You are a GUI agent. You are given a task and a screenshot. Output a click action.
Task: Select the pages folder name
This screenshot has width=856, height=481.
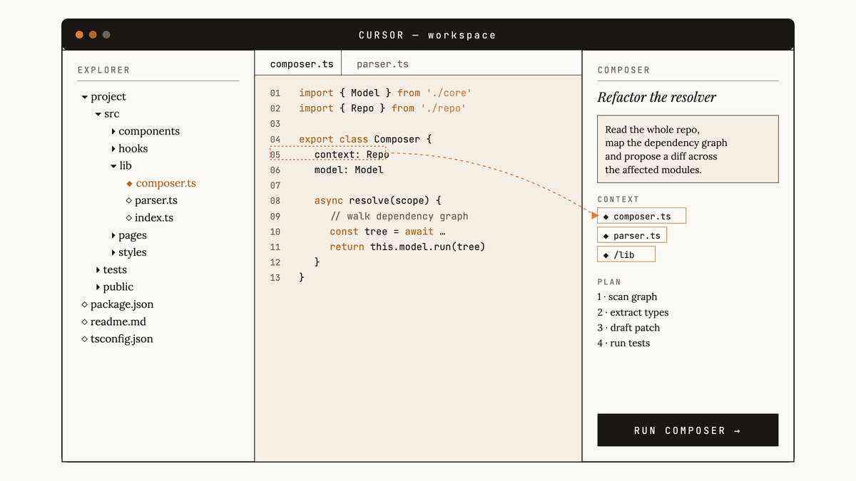(x=133, y=235)
